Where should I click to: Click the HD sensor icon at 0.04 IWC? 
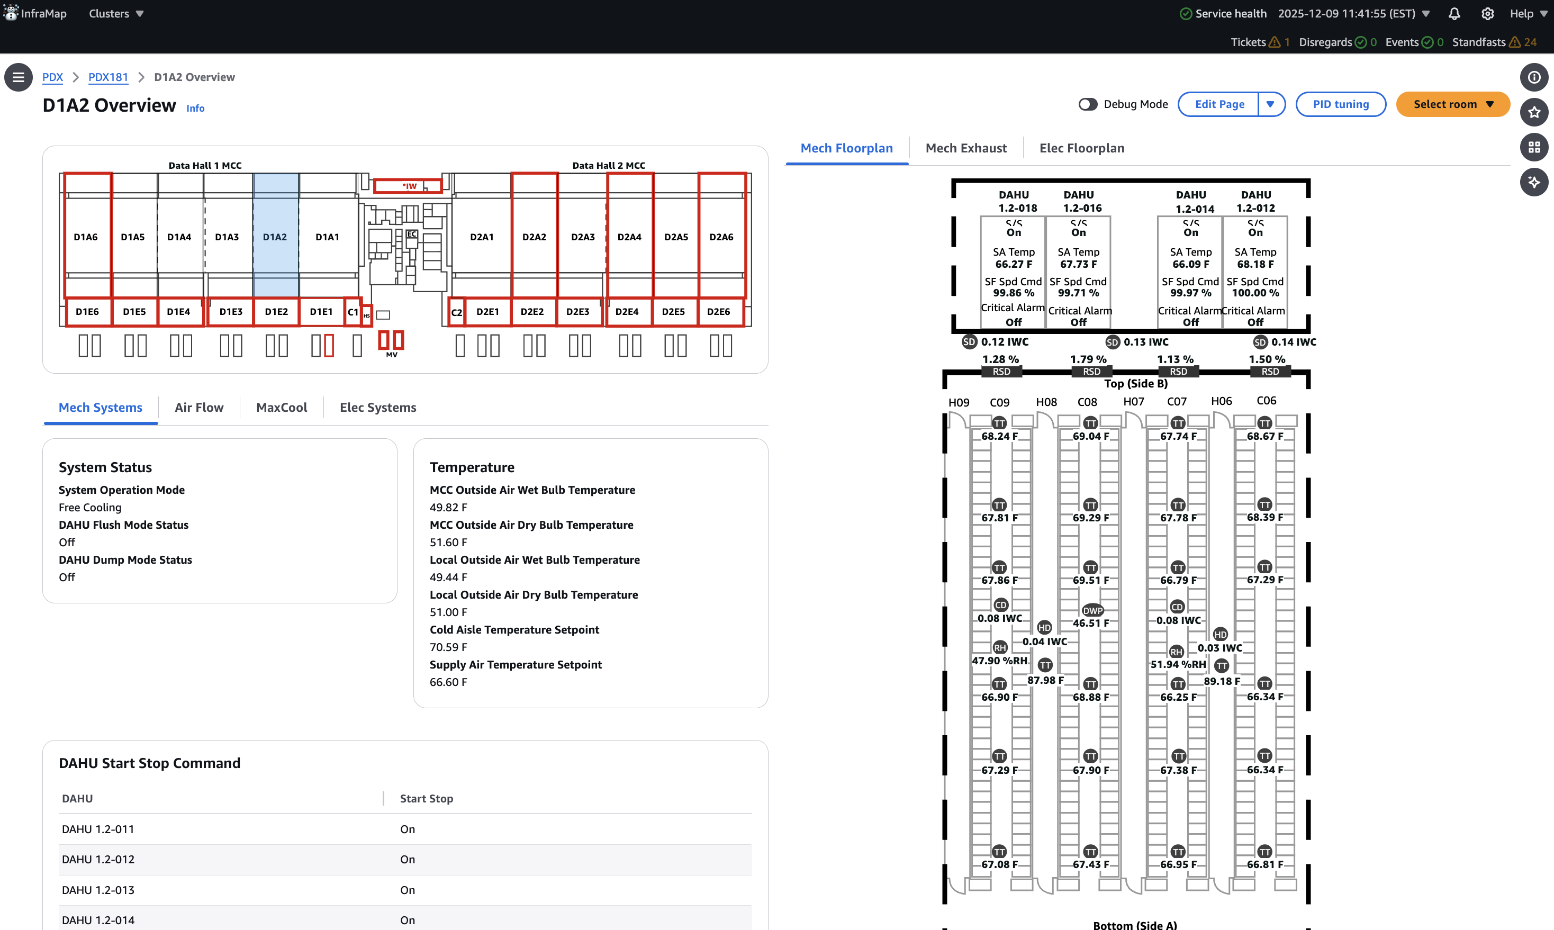[x=1045, y=627]
